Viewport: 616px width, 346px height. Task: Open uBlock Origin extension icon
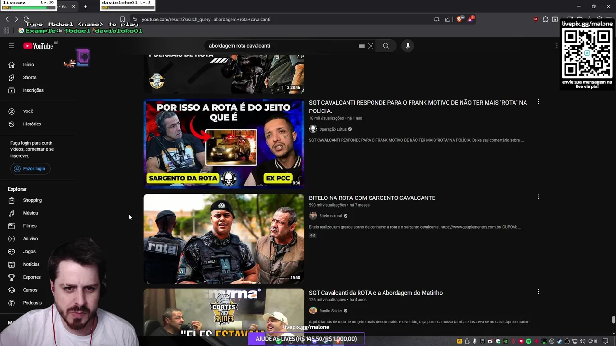[x=536, y=19]
